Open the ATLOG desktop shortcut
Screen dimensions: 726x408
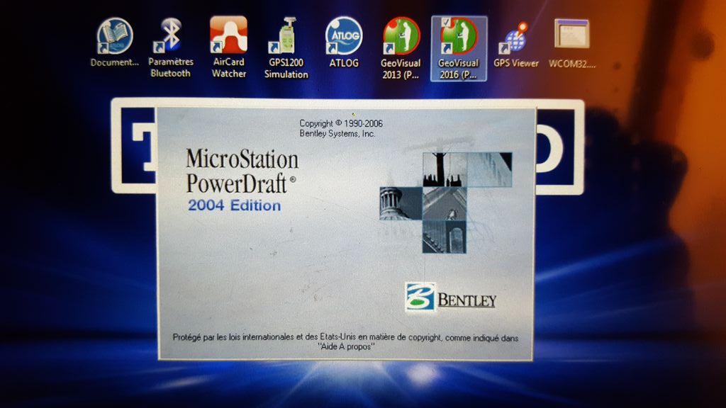pyautogui.click(x=344, y=42)
